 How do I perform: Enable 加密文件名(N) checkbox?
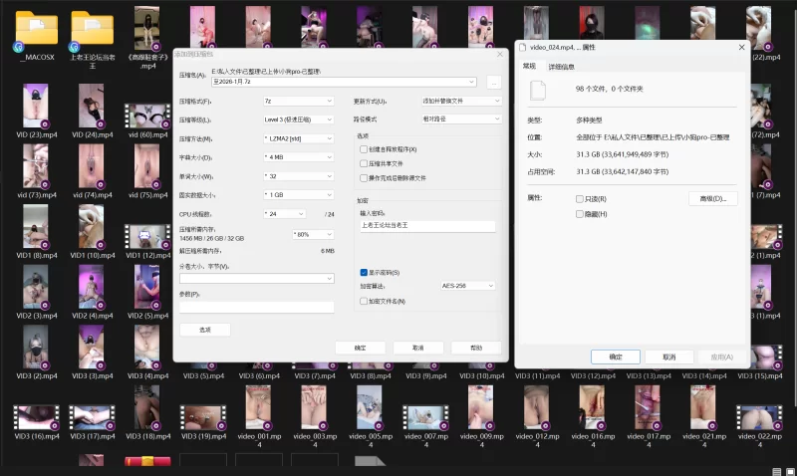[364, 302]
